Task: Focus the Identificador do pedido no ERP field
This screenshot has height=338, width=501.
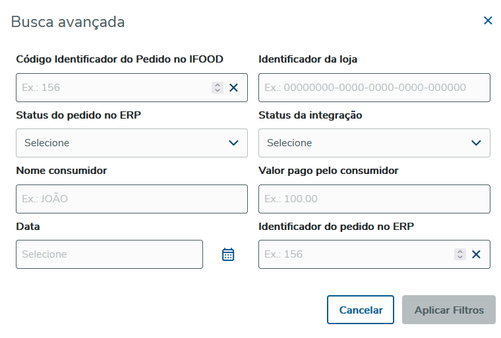Action: coord(356,254)
